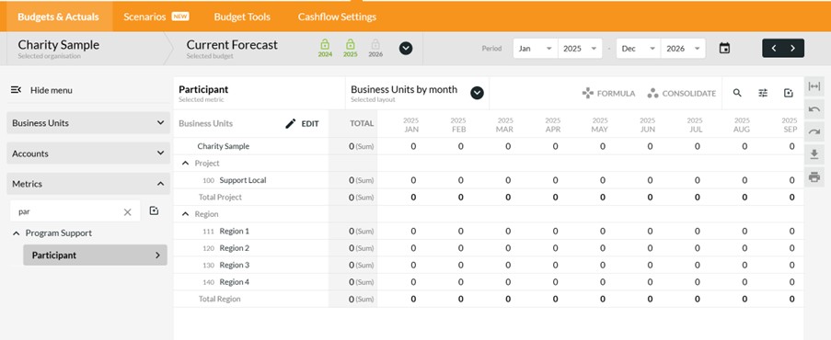Open the period calendar icon
This screenshot has width=831, height=340.
724,48
